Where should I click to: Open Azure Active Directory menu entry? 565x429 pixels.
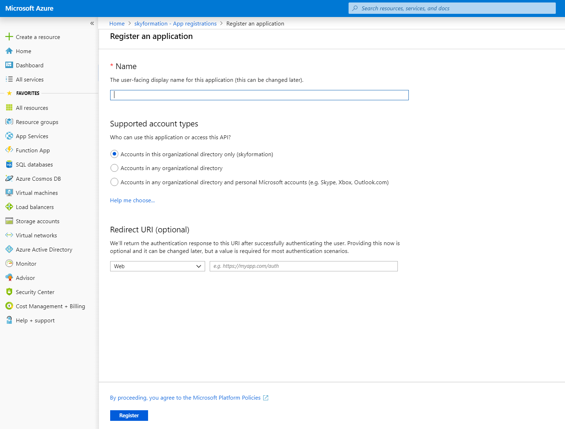44,249
